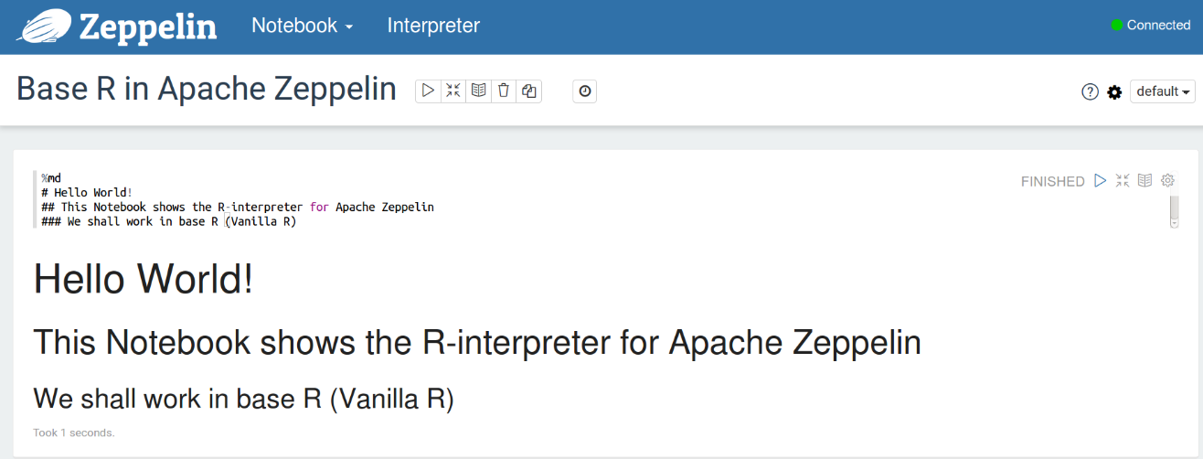Click the notebook title to rename it
The image size is (1203, 459).
207,89
